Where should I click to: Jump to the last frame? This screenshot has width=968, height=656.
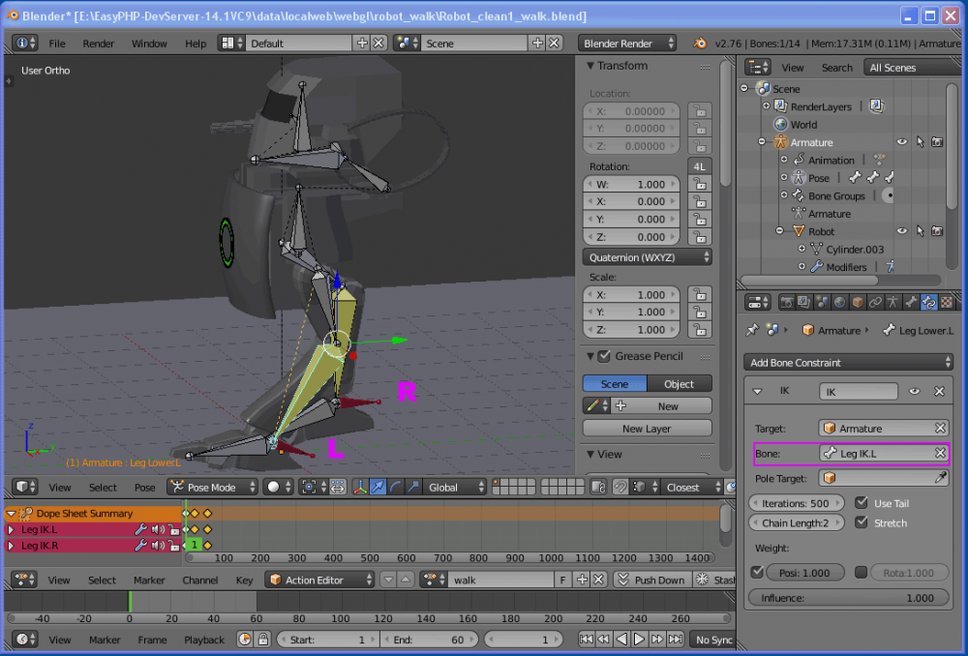click(x=675, y=640)
